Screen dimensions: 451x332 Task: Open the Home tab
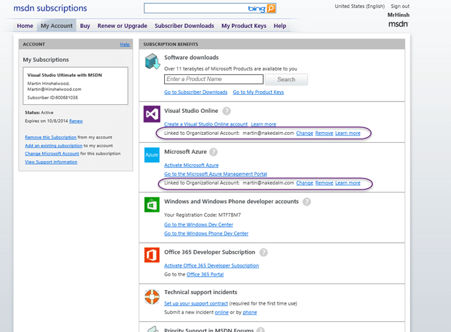(25, 26)
